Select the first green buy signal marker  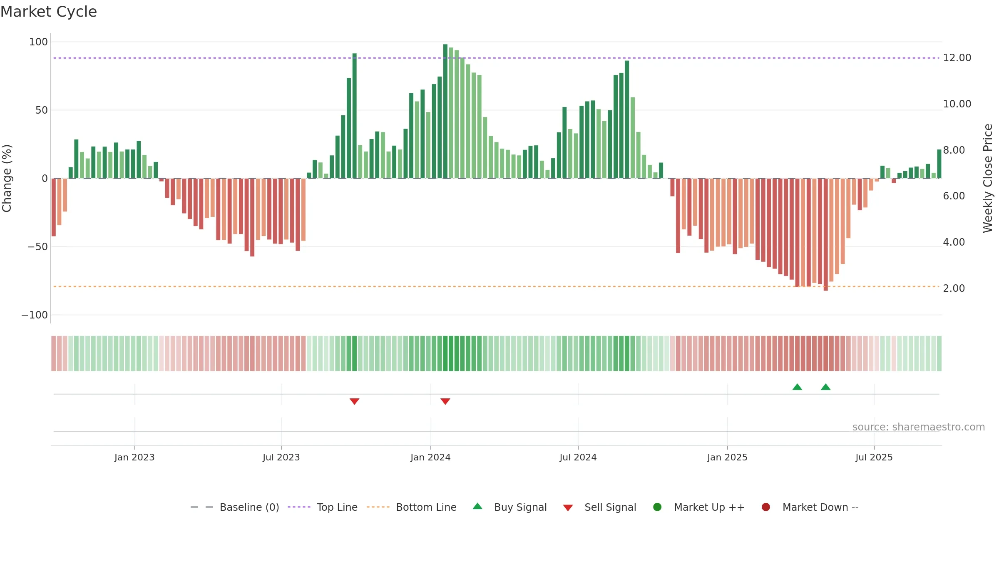(797, 387)
